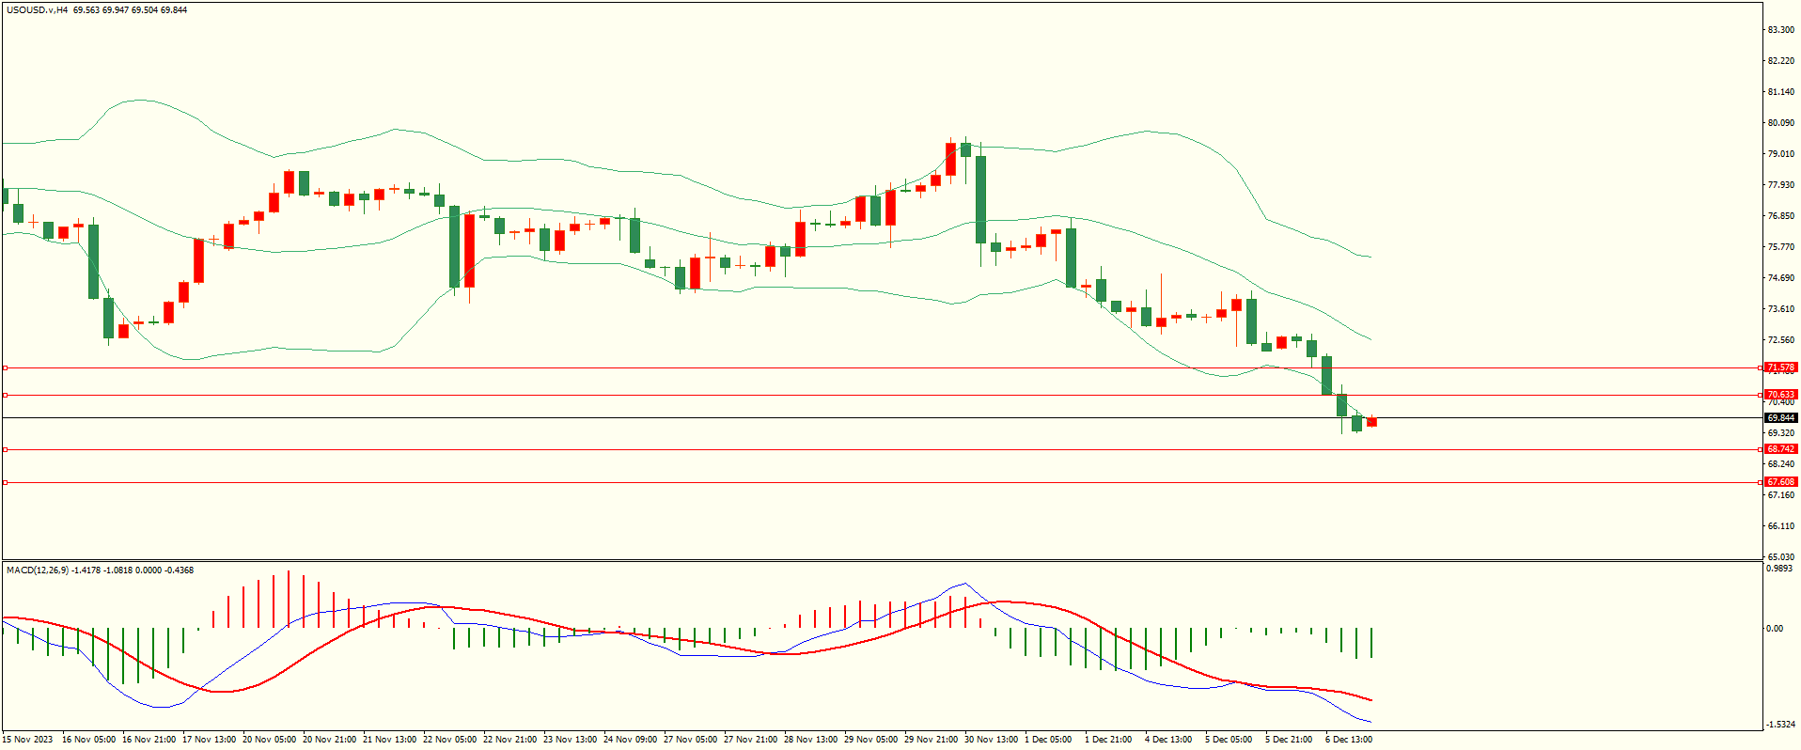The height and width of the screenshot is (750, 1801).
Task: Click the 22 Nov 05:00 time label
Action: click(449, 740)
